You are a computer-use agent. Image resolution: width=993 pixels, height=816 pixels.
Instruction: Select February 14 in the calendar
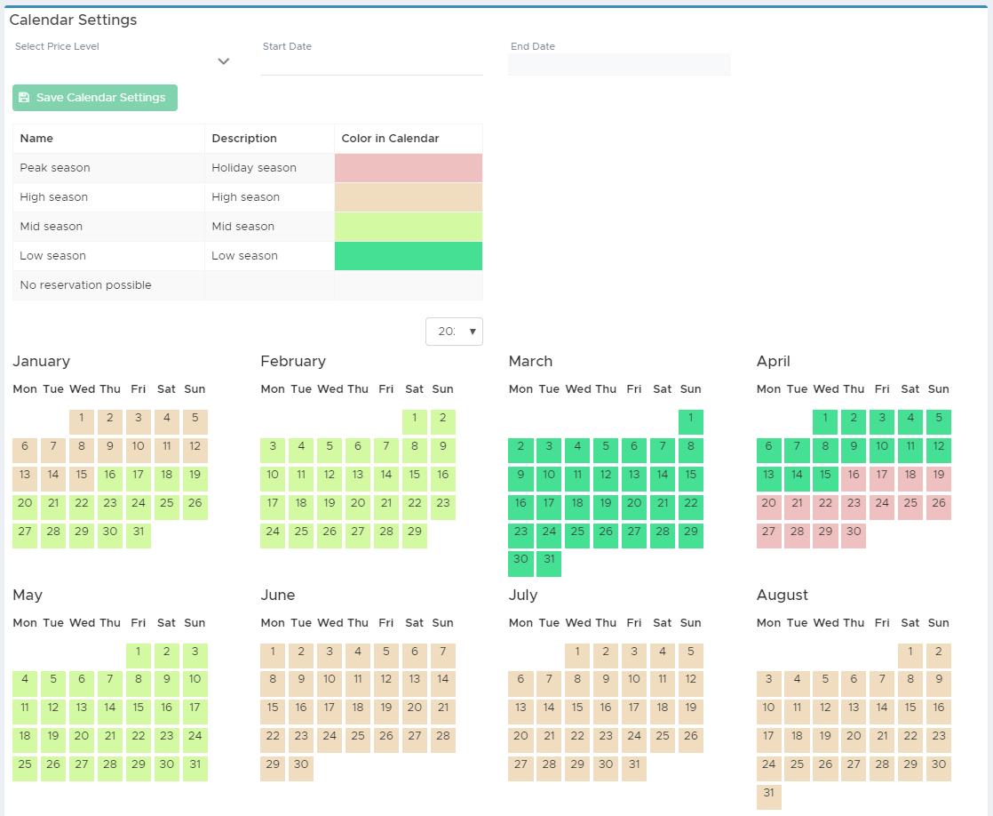[x=386, y=479]
